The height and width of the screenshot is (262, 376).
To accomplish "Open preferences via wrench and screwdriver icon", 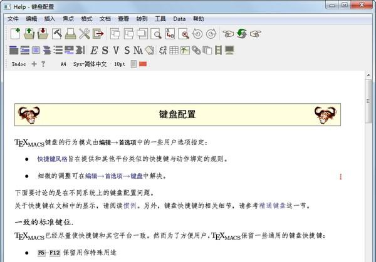I will (x=85, y=34).
